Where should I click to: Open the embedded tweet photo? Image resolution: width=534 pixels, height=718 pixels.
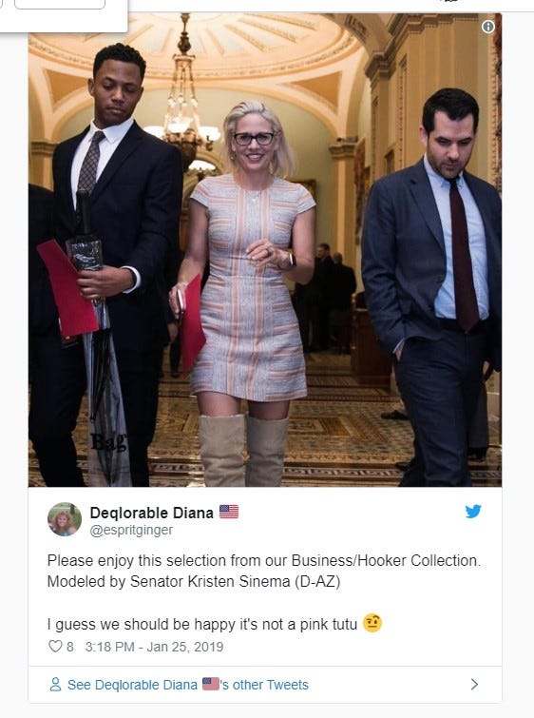pyautogui.click(x=265, y=249)
